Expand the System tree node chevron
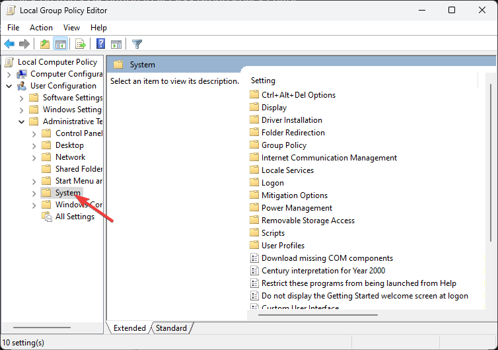The image size is (498, 350). pyautogui.click(x=34, y=193)
